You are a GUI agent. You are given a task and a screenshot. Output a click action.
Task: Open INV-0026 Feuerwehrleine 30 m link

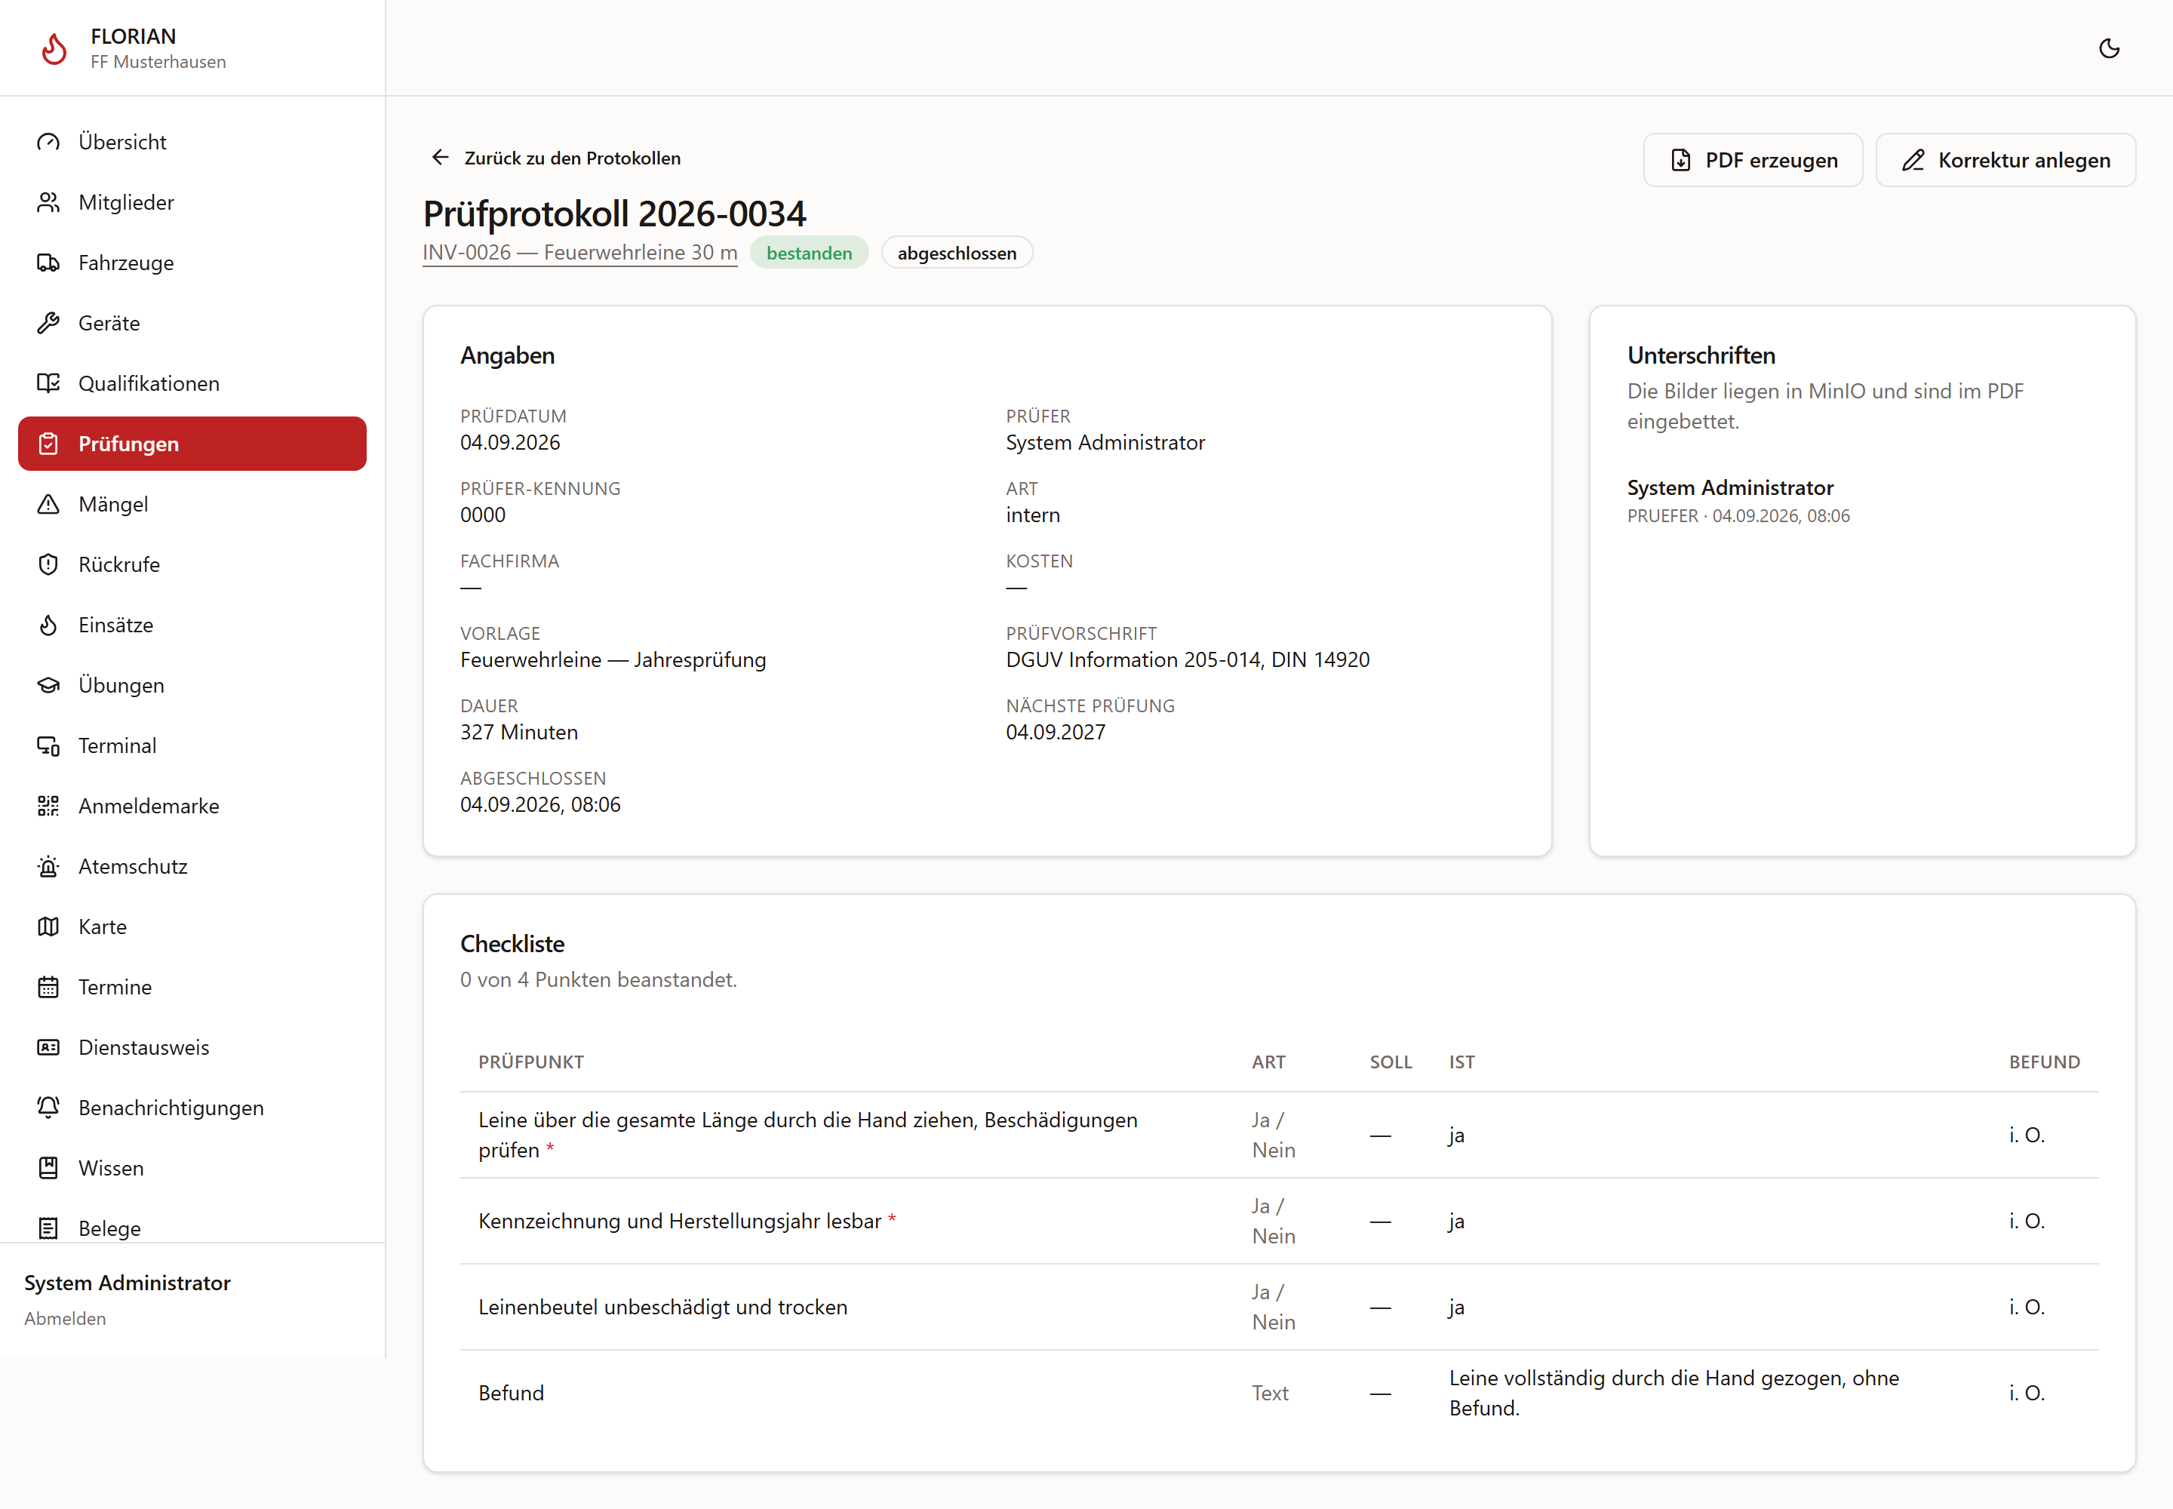point(579,253)
